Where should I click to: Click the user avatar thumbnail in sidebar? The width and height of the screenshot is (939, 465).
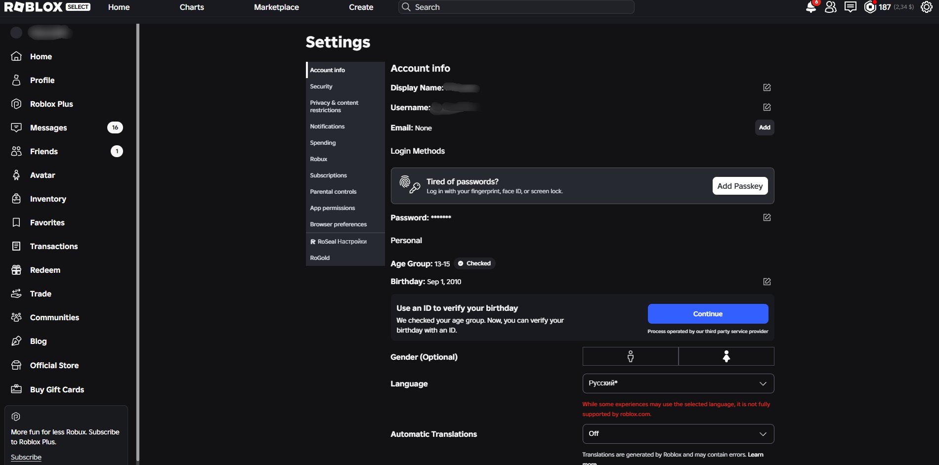click(16, 33)
